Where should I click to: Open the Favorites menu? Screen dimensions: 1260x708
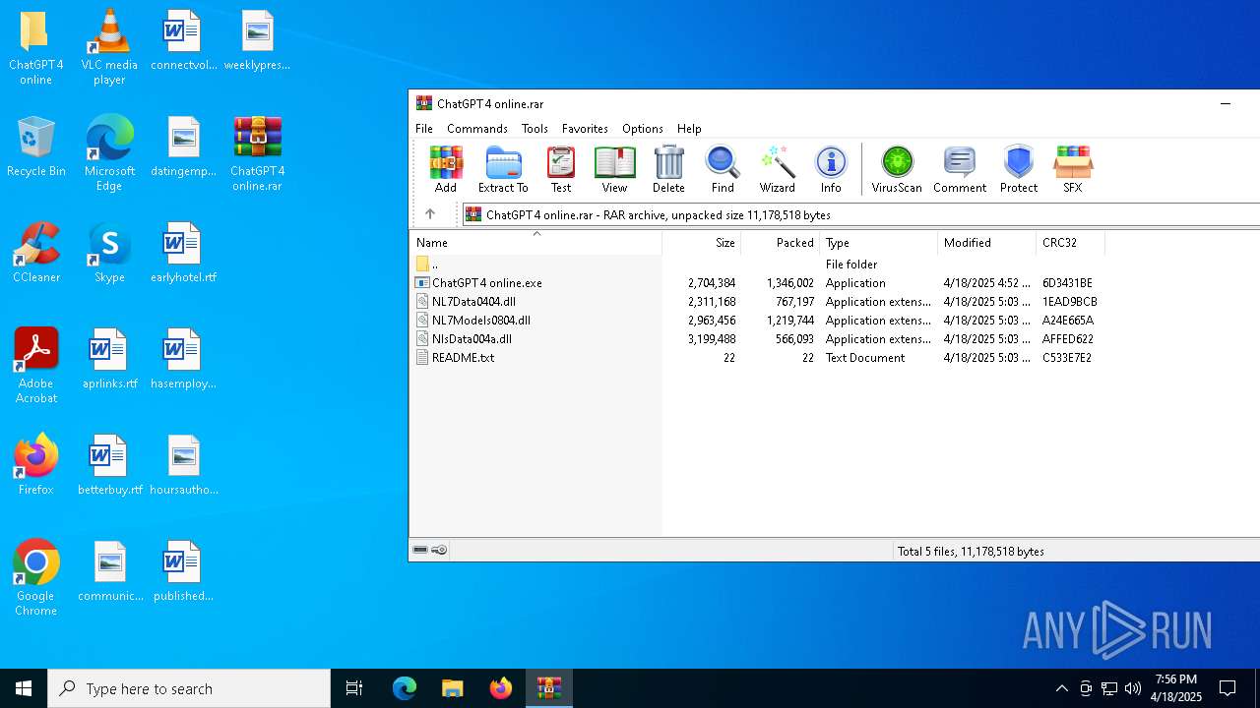[x=585, y=129]
